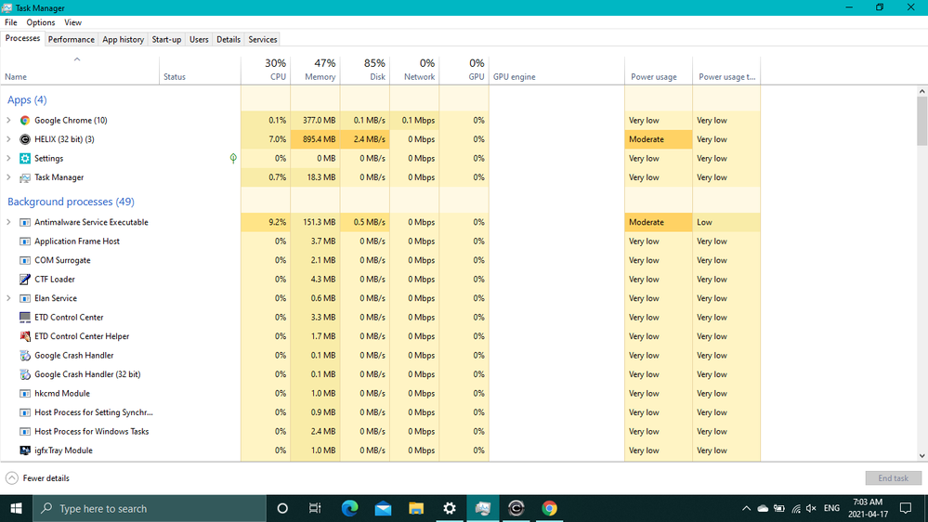
Task: Sort by the Power usage column header
Action: pyautogui.click(x=658, y=70)
